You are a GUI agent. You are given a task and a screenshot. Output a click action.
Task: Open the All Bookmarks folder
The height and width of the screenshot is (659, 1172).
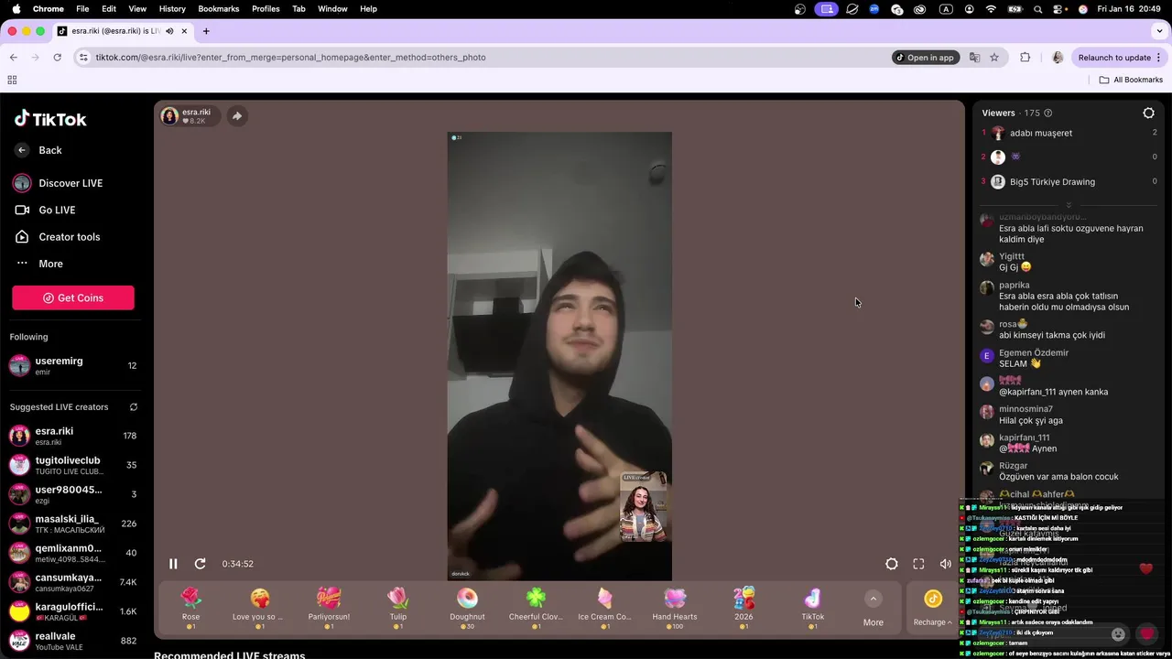1131,80
